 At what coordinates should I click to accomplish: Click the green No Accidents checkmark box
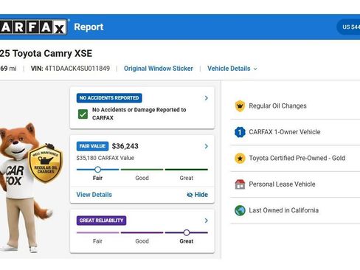click(83, 114)
